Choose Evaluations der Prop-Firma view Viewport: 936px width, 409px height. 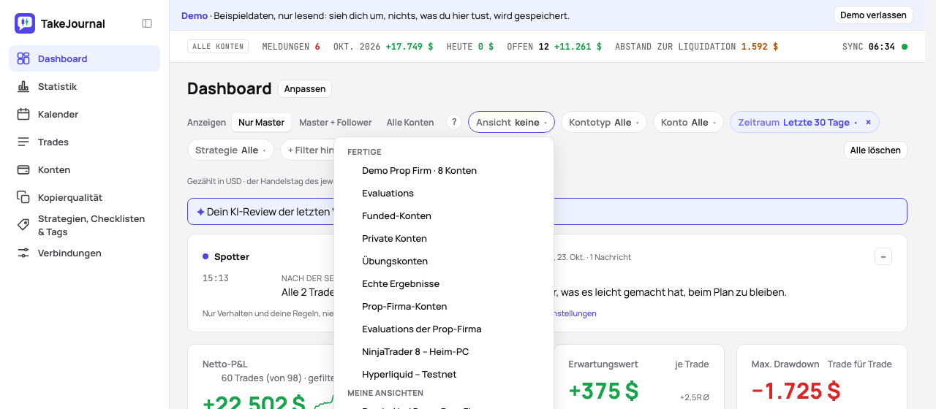[444, 329]
